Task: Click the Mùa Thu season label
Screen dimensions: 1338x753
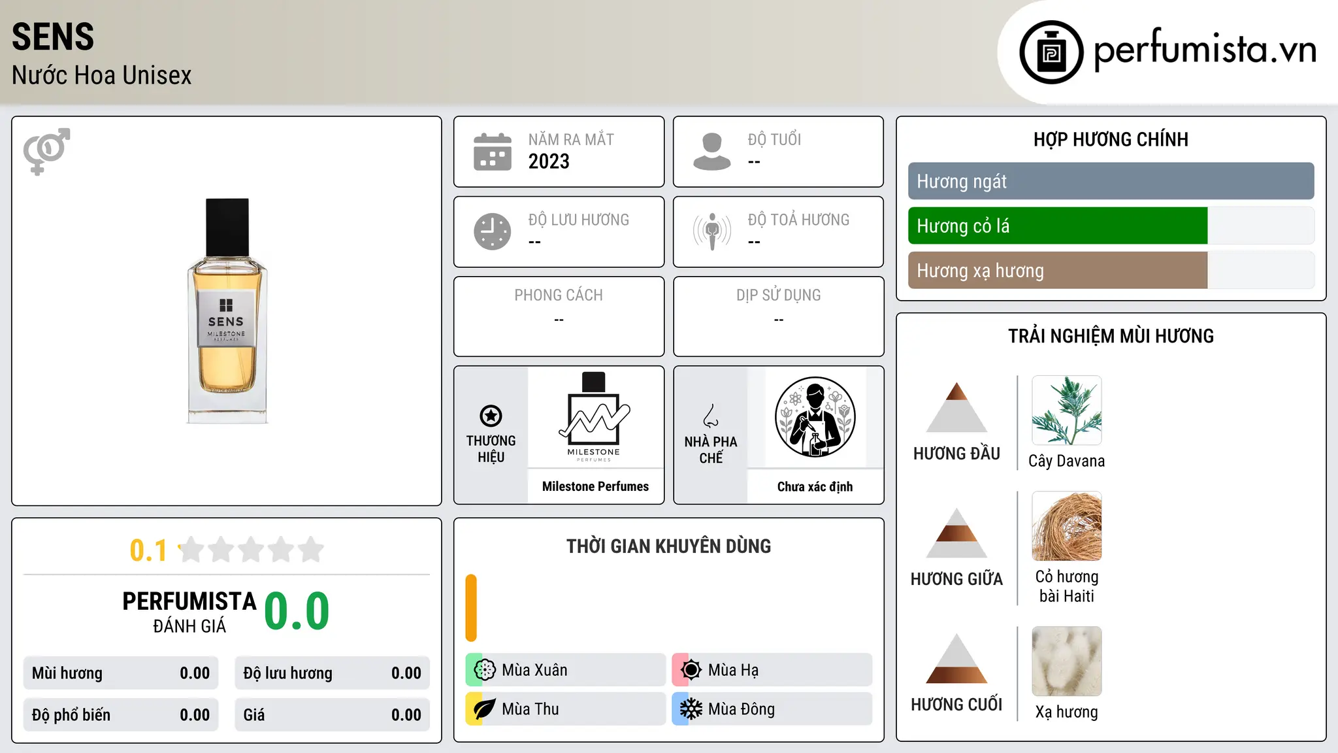Action: coord(530,709)
